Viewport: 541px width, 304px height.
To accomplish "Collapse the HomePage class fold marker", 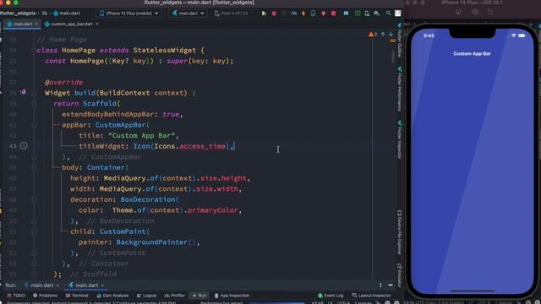I will [x=34, y=51].
